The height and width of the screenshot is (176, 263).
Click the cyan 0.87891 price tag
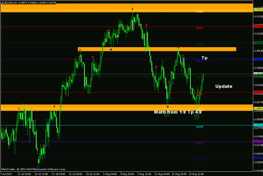[x=258, y=125]
